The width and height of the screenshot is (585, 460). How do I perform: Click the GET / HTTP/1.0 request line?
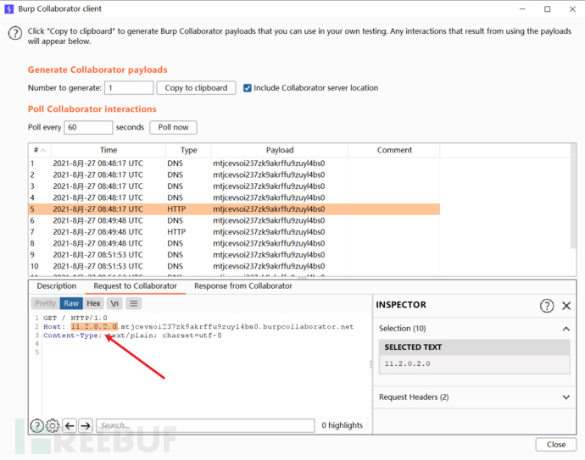(x=75, y=318)
